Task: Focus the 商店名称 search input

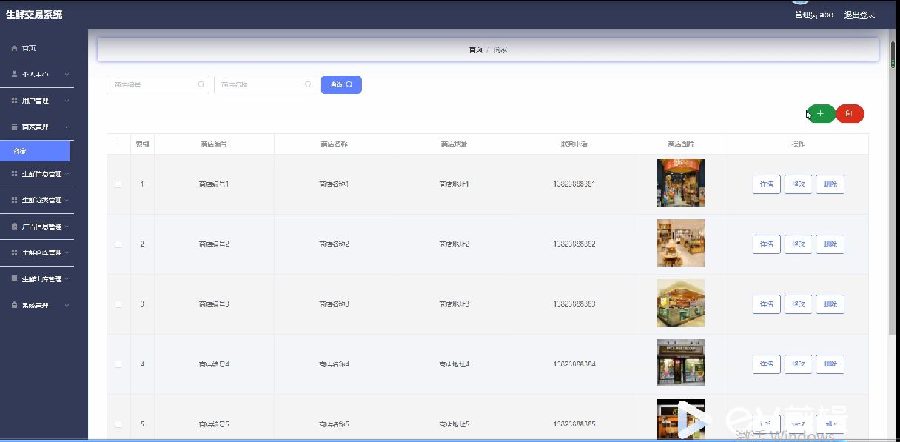Action: coord(264,84)
